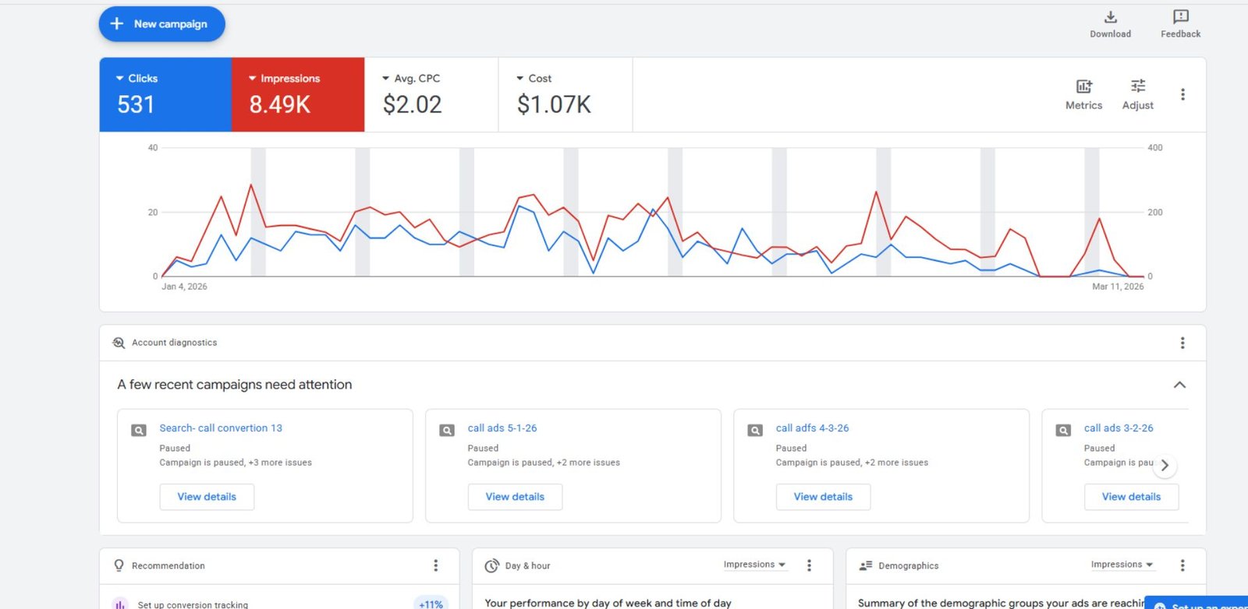Open the call ads 5-1-26 campaign link
Image resolution: width=1248 pixels, height=609 pixels.
tap(502, 428)
